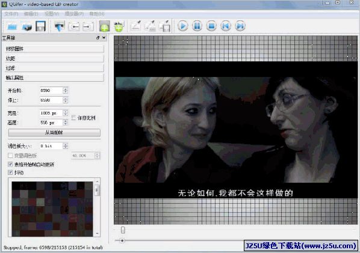
Task: Set stop frame with the right-arrow icon
Action: pos(88,26)
